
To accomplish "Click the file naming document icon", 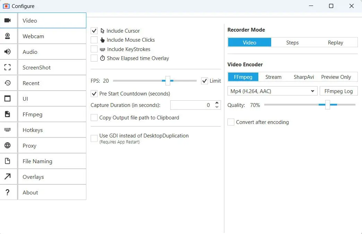I will coord(8,161).
